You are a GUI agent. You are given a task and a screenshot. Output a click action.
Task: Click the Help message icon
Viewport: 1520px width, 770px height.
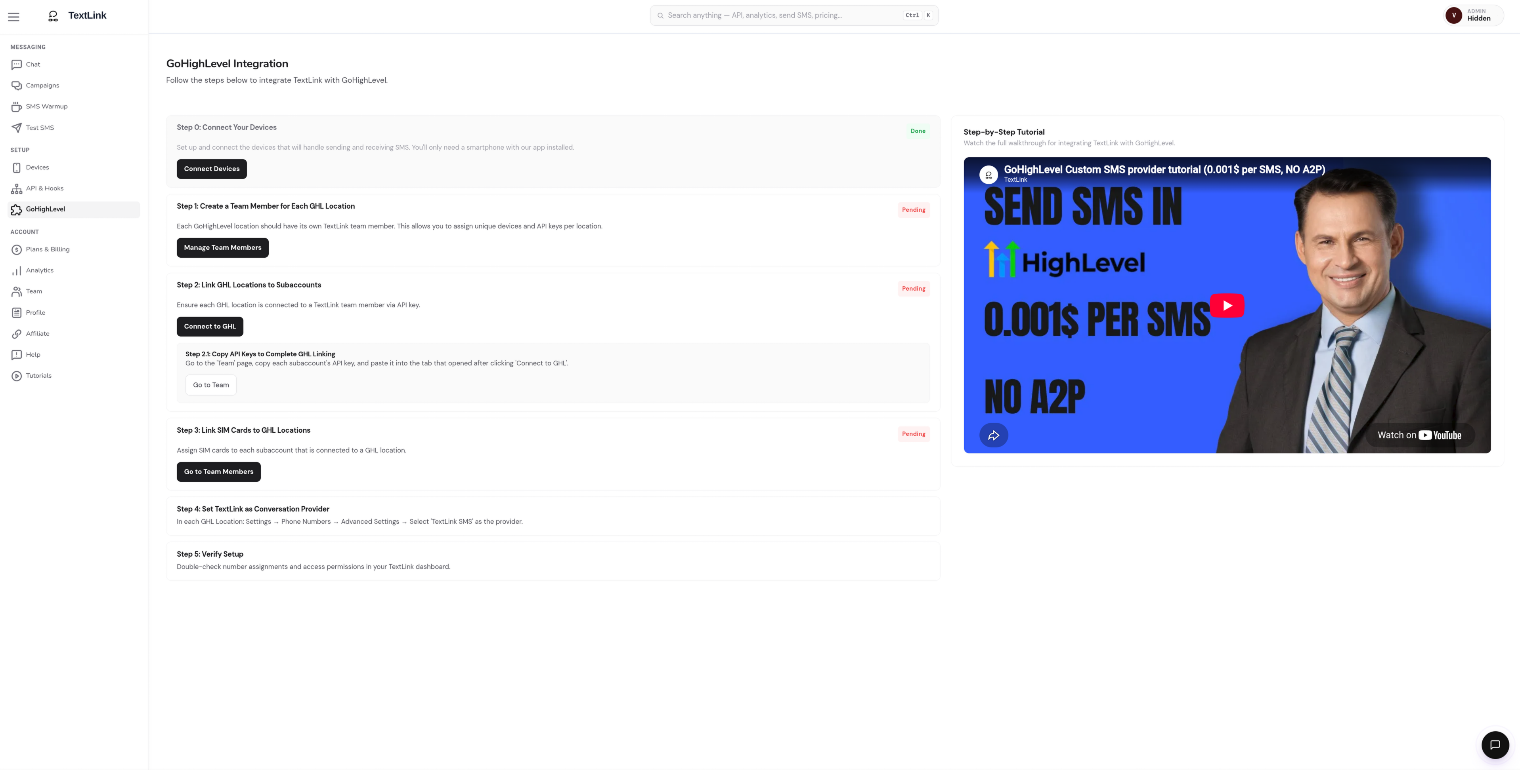[x=17, y=355]
